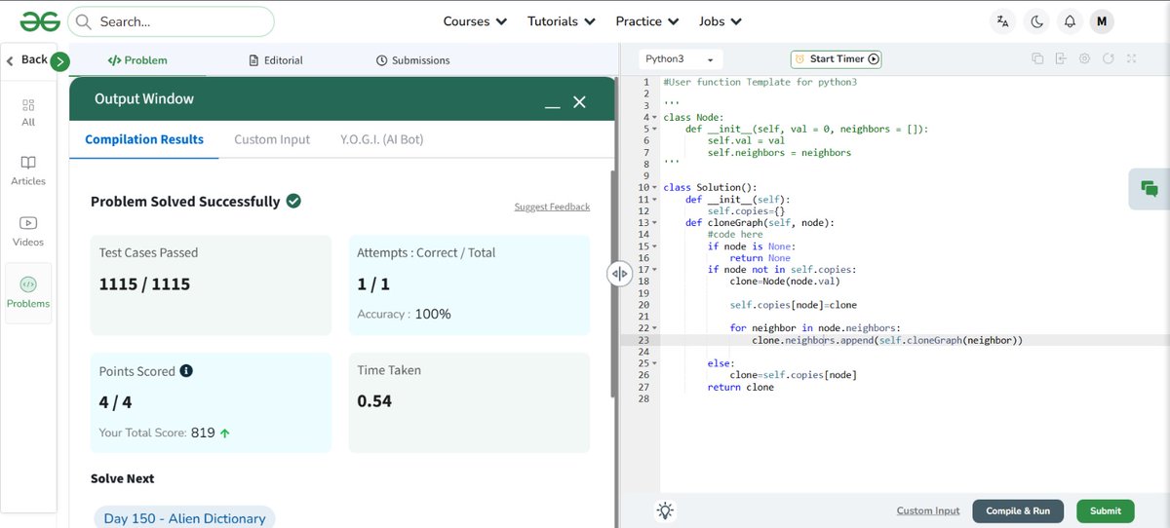Open Day 150 - Alien Dictionary
This screenshot has width=1170, height=528.
(184, 518)
